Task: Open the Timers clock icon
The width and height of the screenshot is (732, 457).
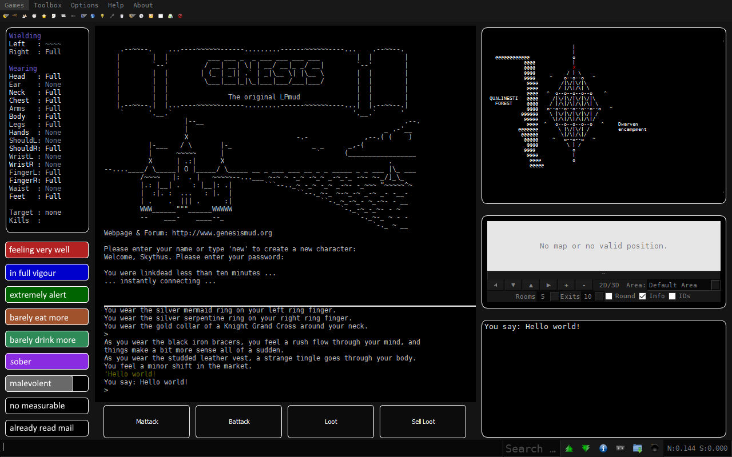Action: (x=34, y=16)
